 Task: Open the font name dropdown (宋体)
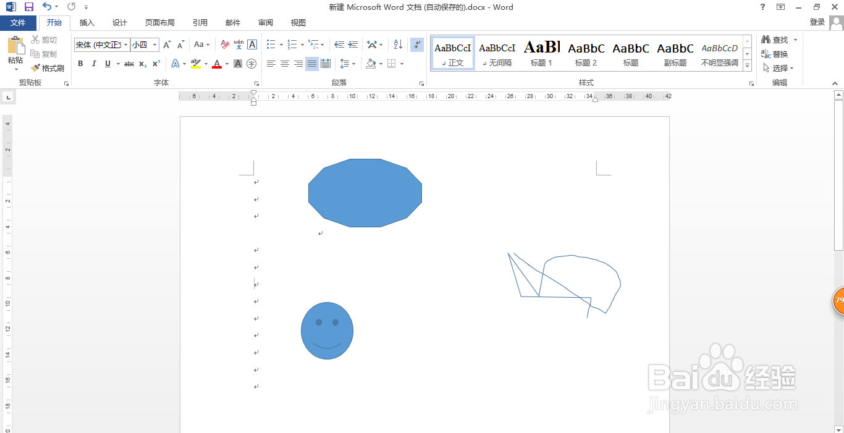[126, 44]
